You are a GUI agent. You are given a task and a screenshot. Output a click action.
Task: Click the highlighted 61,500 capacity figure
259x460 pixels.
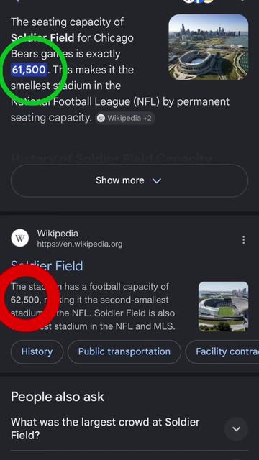click(x=29, y=70)
